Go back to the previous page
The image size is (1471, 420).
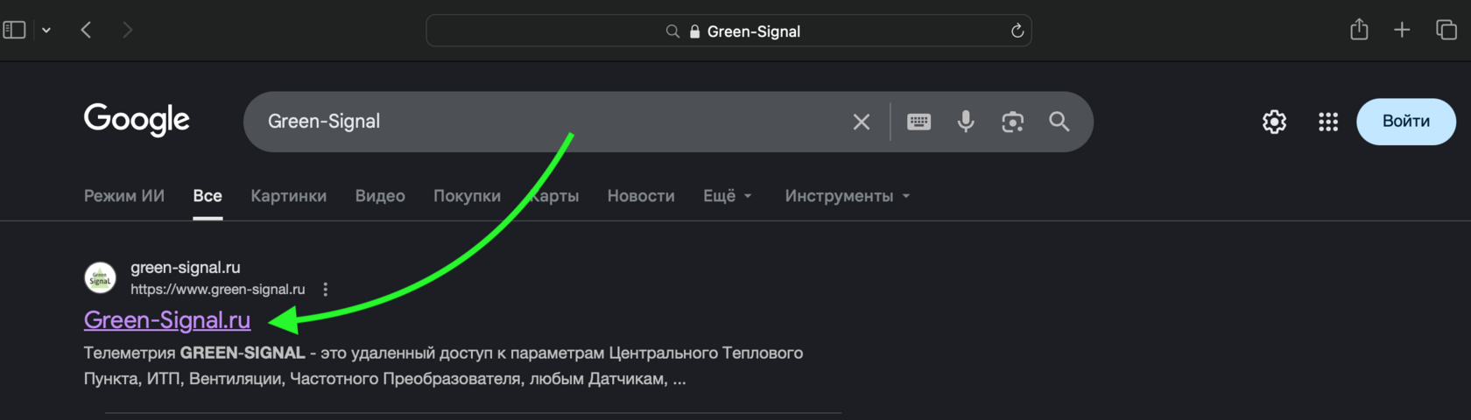(x=86, y=30)
